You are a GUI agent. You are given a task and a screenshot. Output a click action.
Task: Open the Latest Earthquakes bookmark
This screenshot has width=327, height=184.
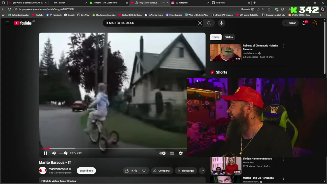click(x=19, y=15)
